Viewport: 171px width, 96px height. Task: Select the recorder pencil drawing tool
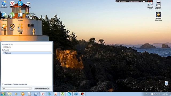click(x=146, y=1)
